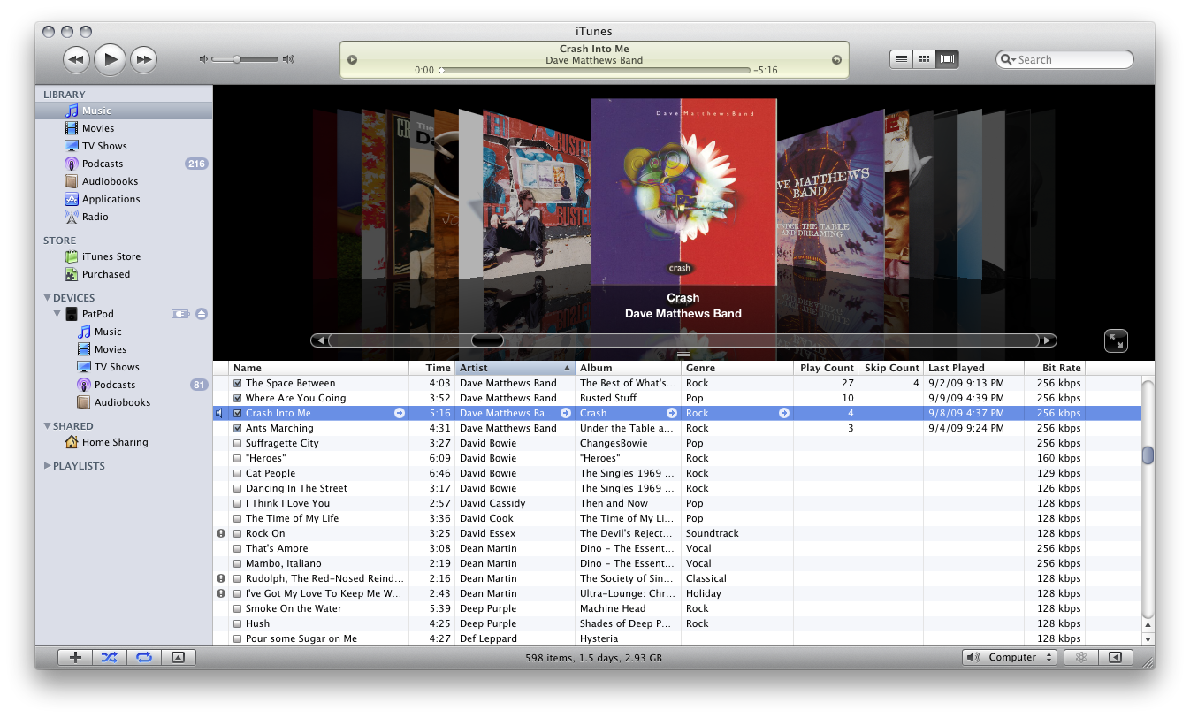Viewport: 1190px width, 718px height.
Task: Start playback with the Play button
Action: (111, 59)
